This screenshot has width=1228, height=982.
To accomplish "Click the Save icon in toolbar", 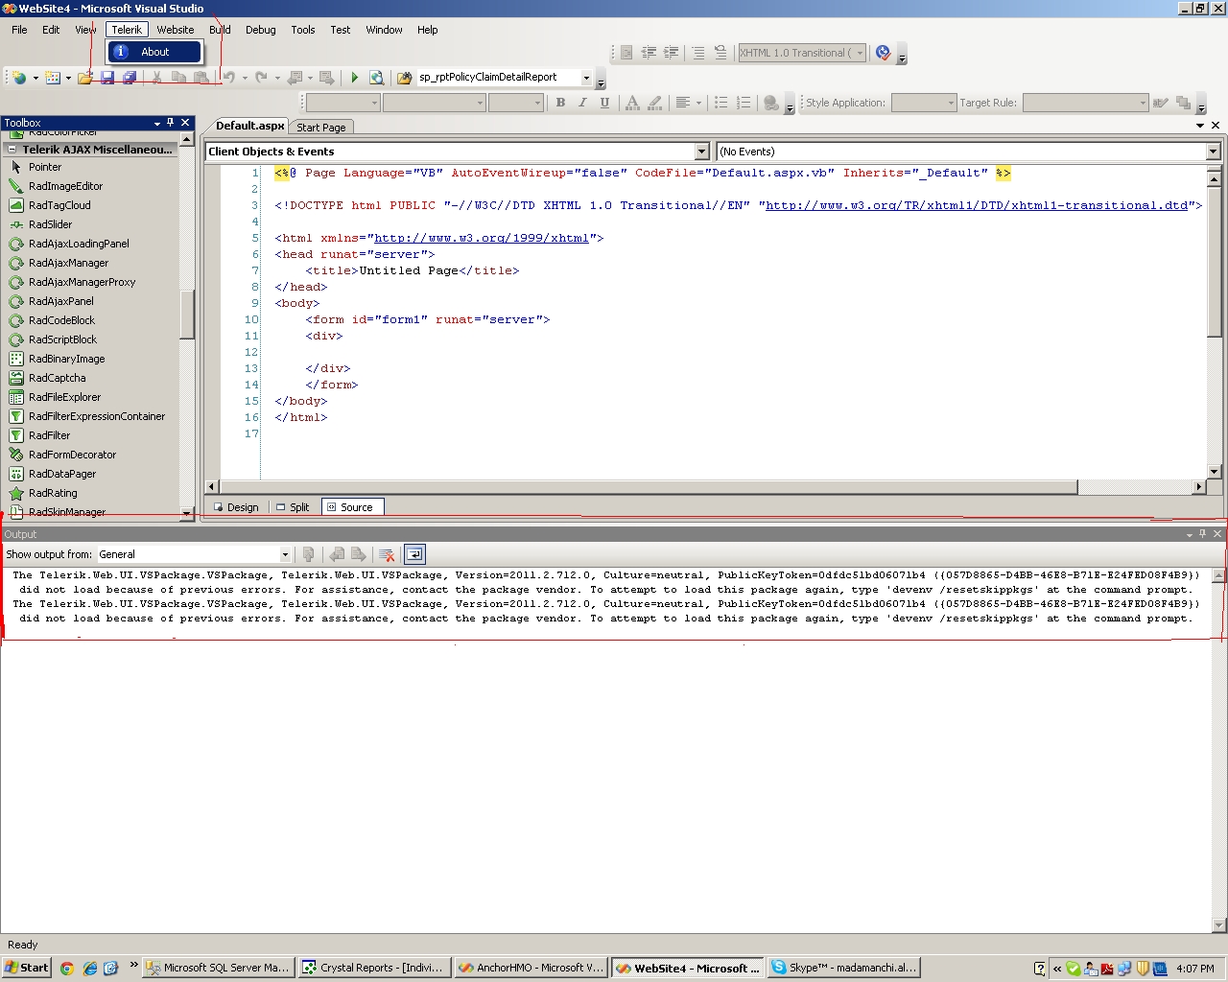I will [x=107, y=78].
